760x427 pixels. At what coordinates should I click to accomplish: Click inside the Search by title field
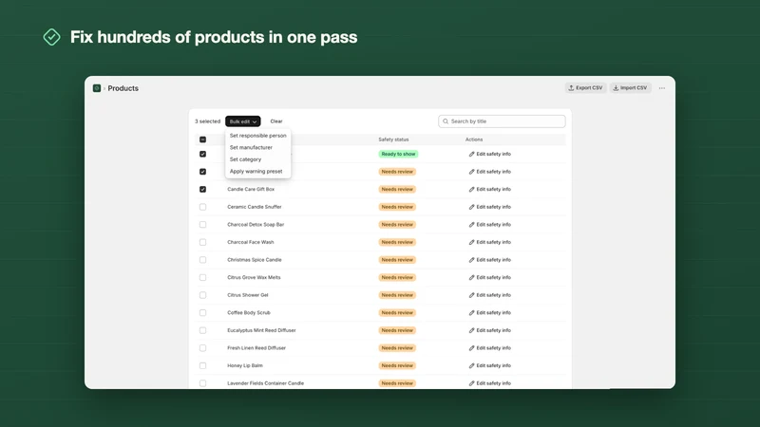(x=502, y=121)
